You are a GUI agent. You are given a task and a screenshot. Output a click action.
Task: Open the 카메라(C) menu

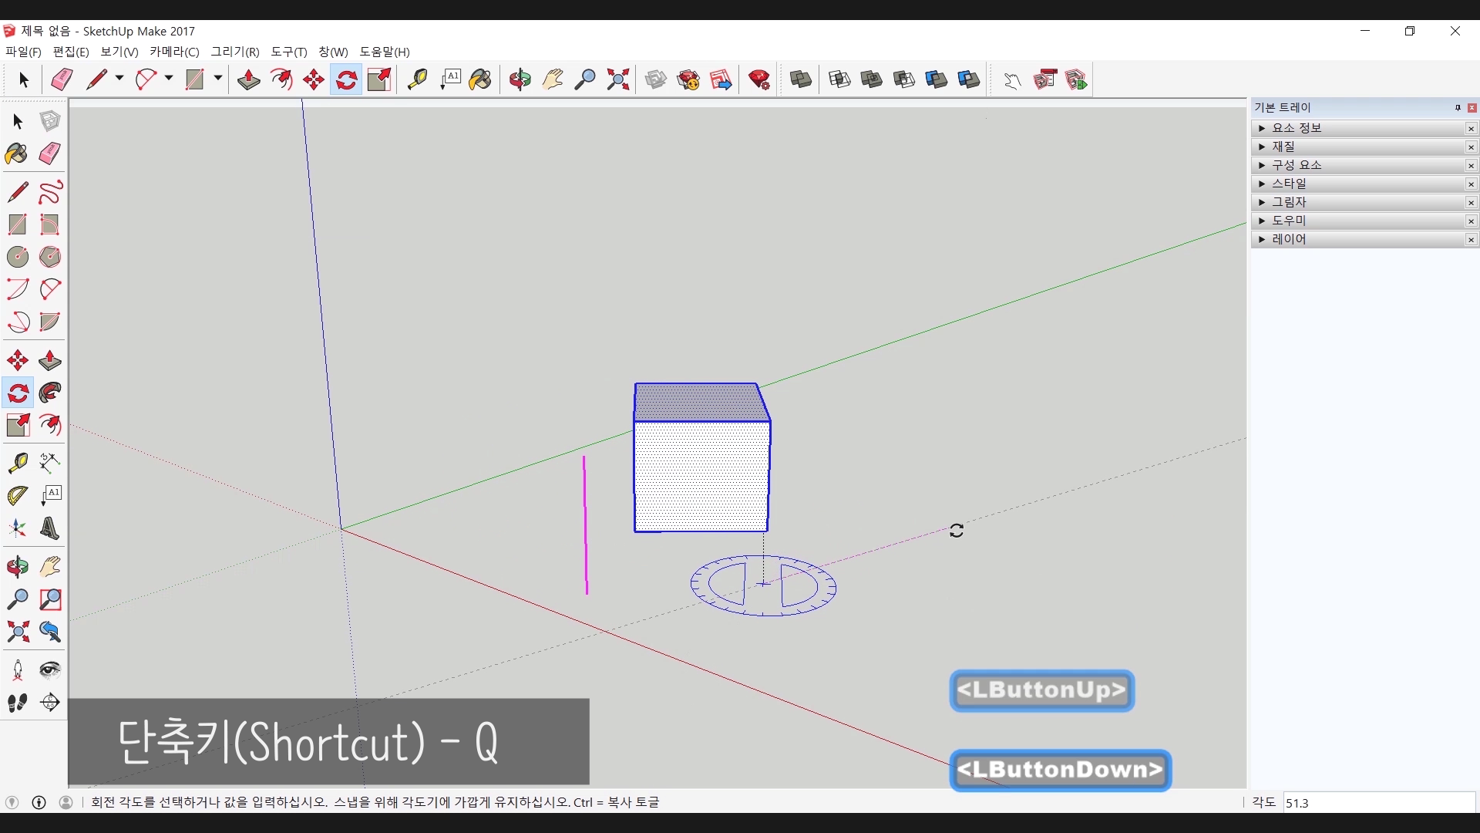click(x=174, y=52)
